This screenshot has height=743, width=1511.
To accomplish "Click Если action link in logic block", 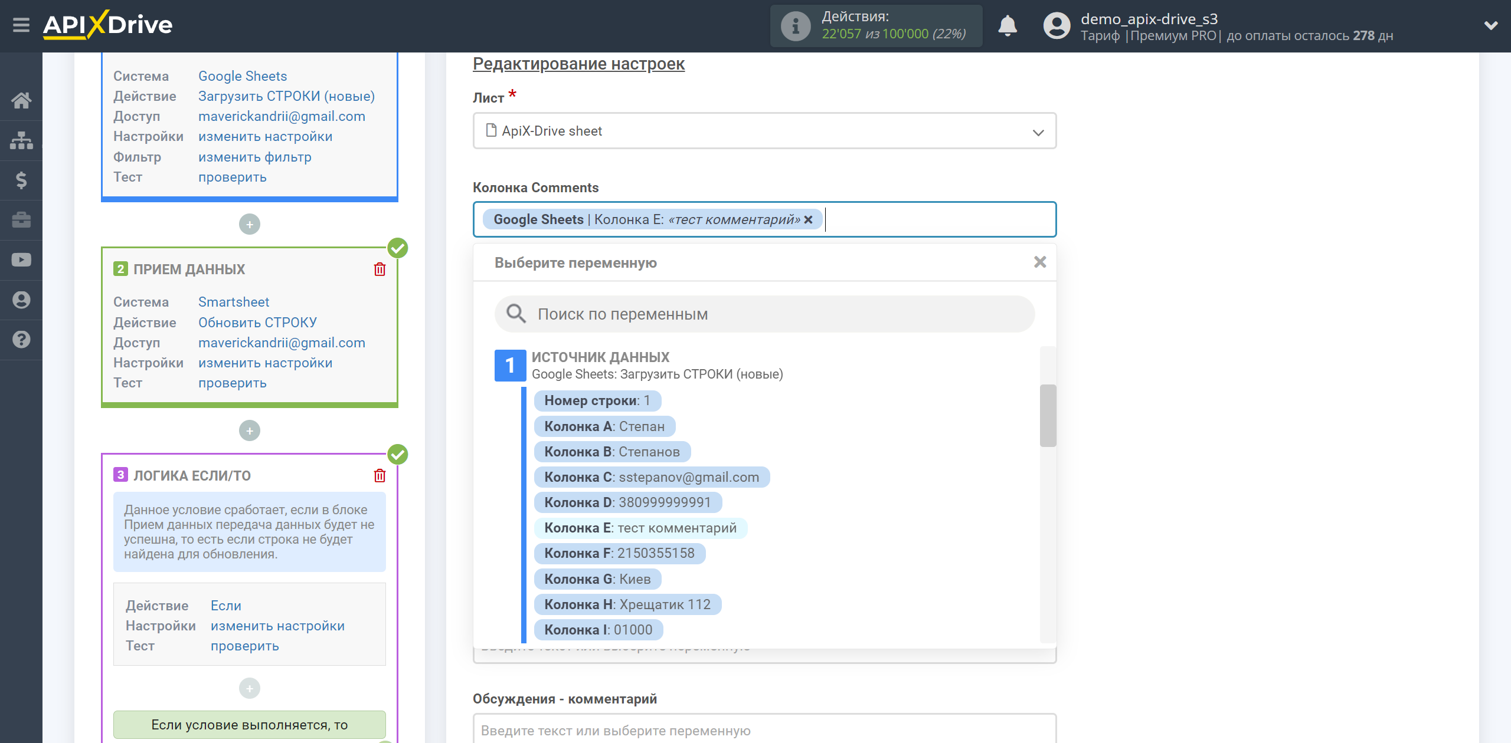I will tap(226, 606).
